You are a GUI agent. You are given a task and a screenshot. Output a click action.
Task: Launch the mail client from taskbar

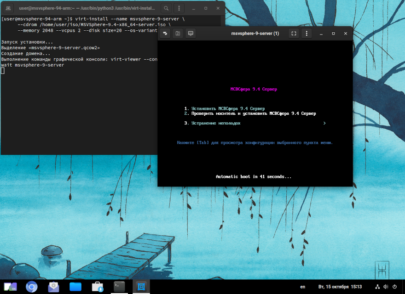tap(53, 287)
